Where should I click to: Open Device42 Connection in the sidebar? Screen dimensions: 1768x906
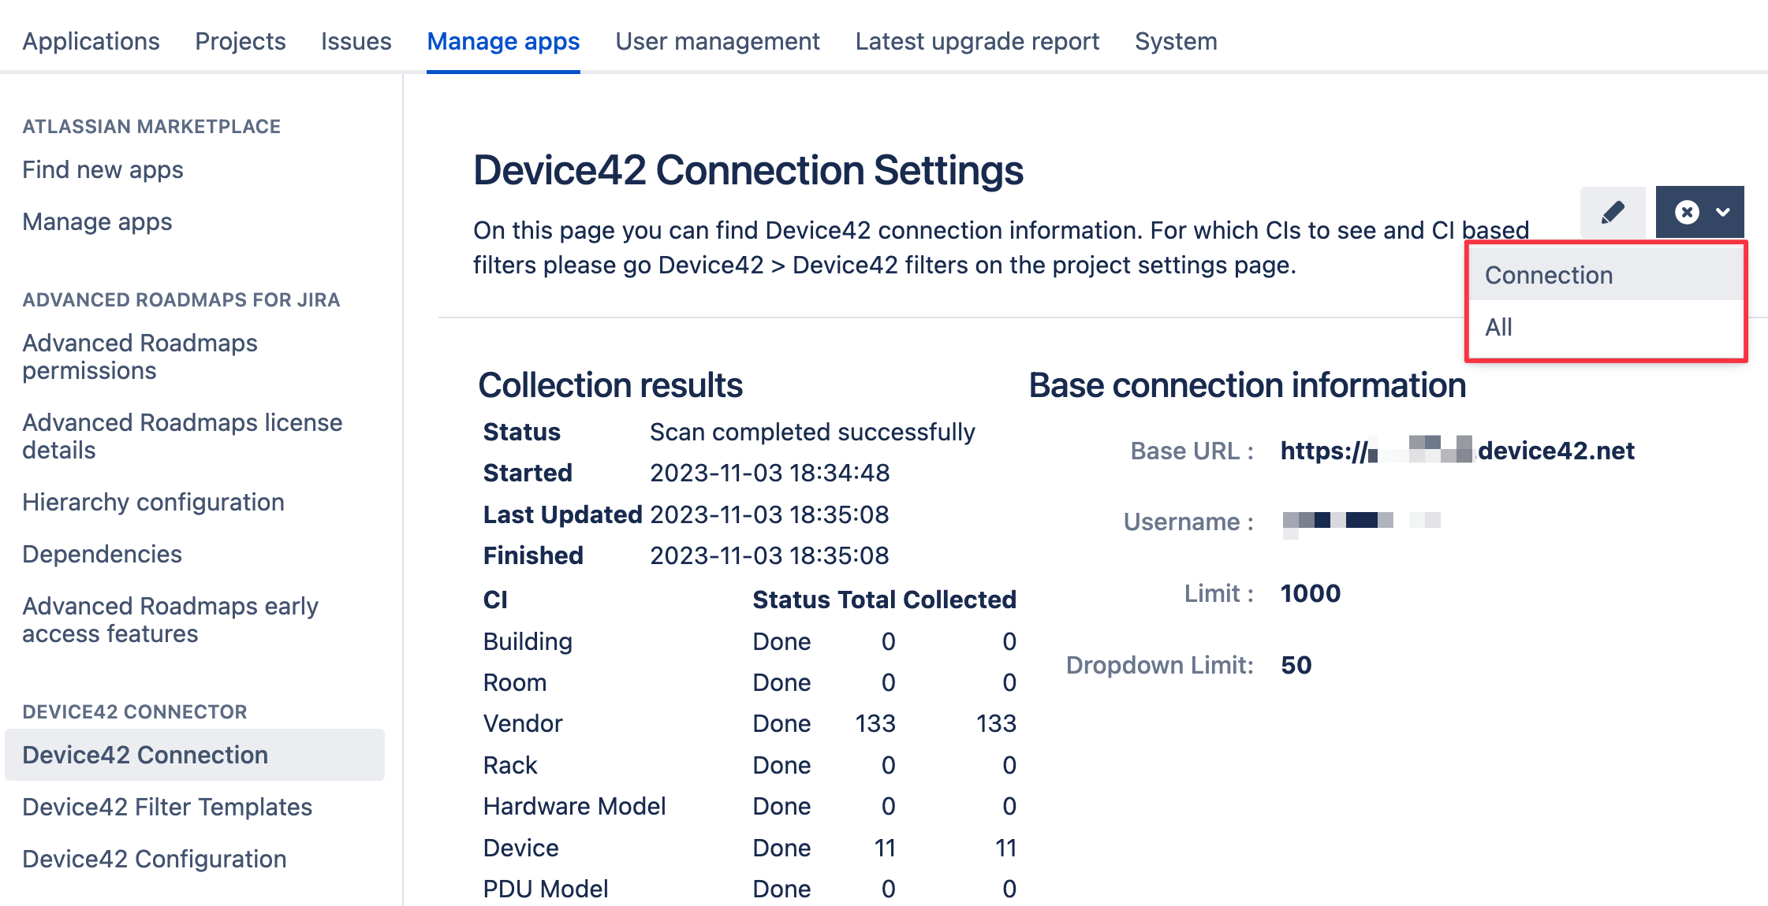(x=144, y=755)
